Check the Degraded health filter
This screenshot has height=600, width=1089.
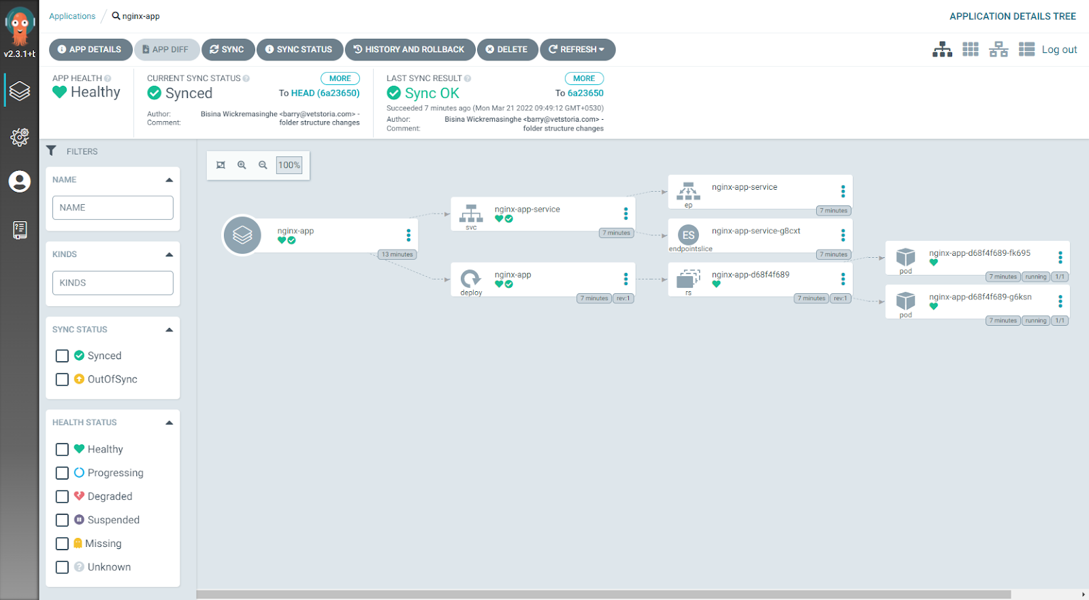[x=62, y=497]
